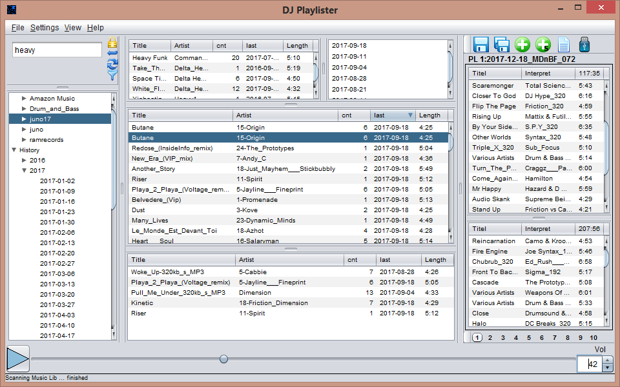Start playback with the blue play button

18,359
